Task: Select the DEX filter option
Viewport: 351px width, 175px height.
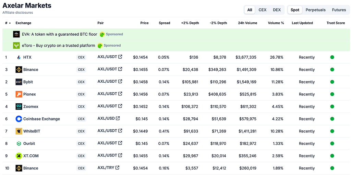Action: click(x=277, y=10)
